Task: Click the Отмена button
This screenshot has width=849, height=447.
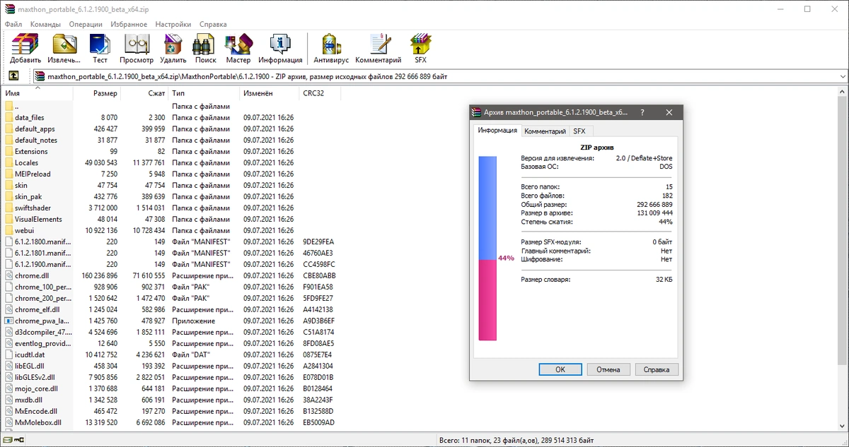Action: click(608, 369)
